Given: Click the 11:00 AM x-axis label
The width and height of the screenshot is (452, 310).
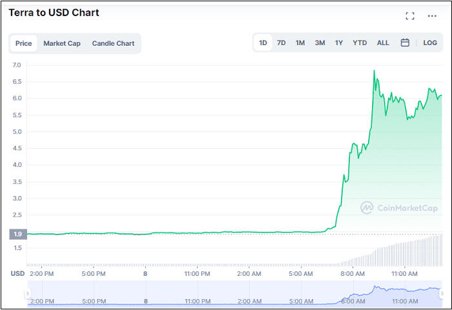Looking at the screenshot, I should pos(404,274).
